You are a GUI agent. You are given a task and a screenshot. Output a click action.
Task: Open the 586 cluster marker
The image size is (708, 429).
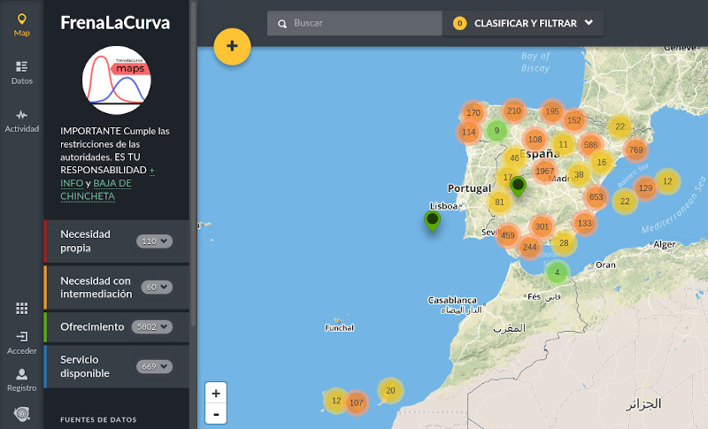click(590, 145)
